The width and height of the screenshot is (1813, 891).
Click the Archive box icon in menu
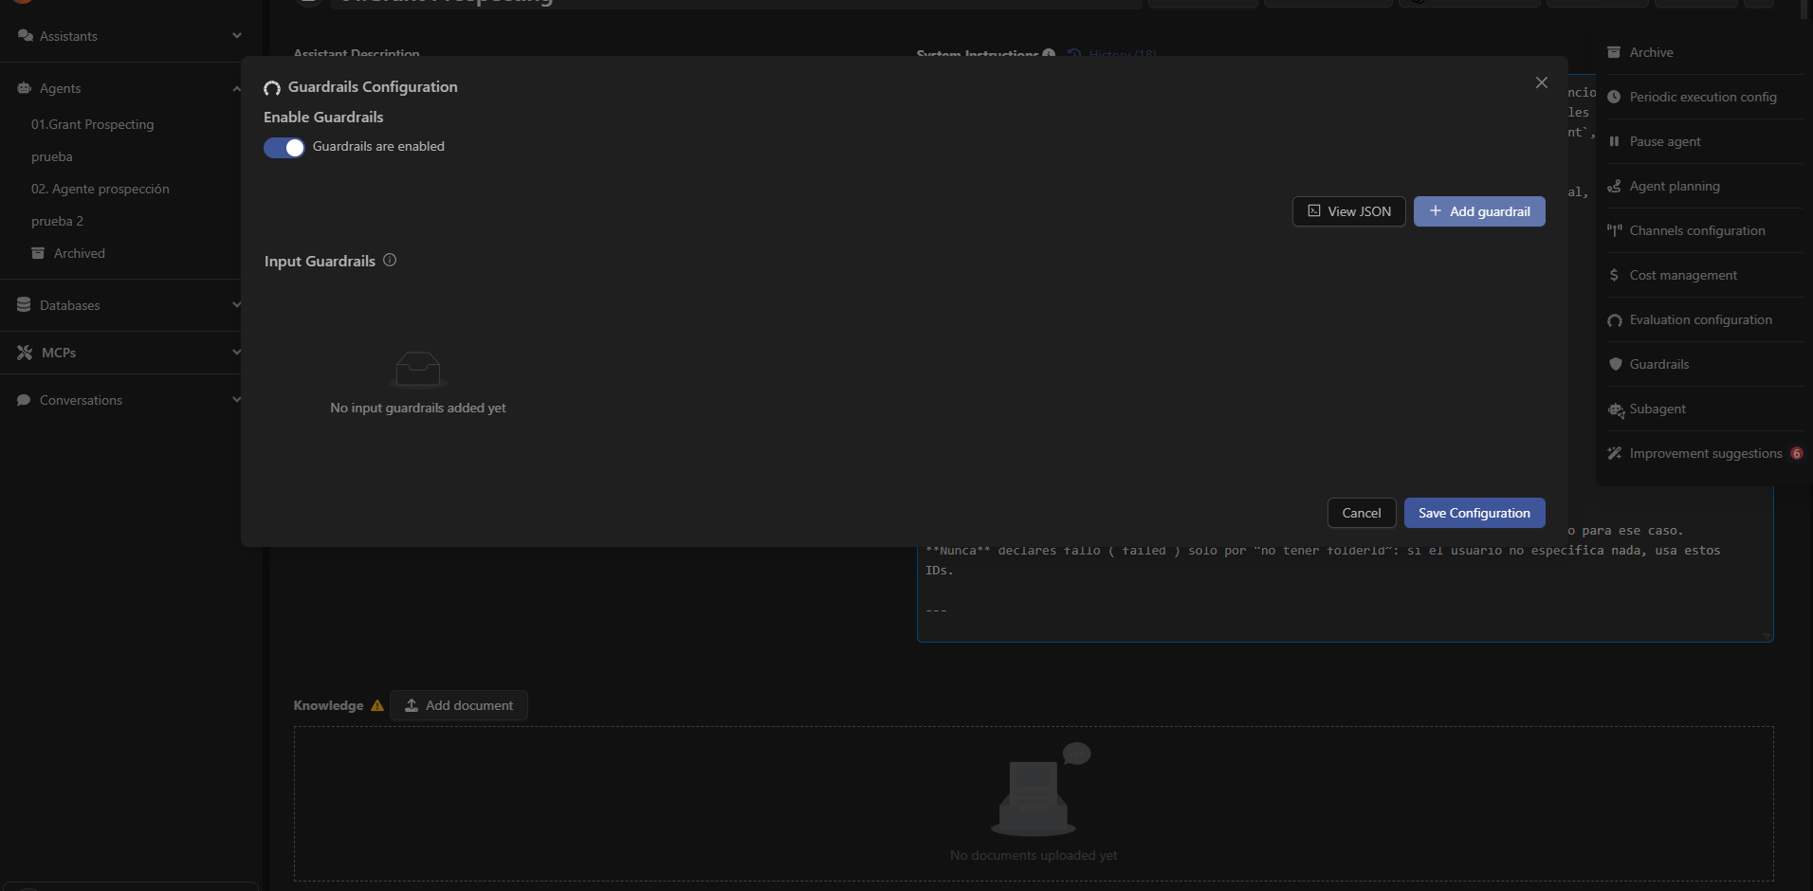point(1614,52)
